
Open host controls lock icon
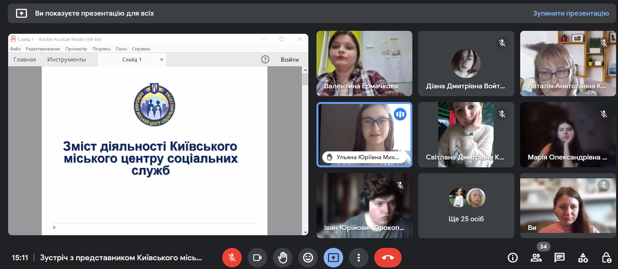[606, 258]
